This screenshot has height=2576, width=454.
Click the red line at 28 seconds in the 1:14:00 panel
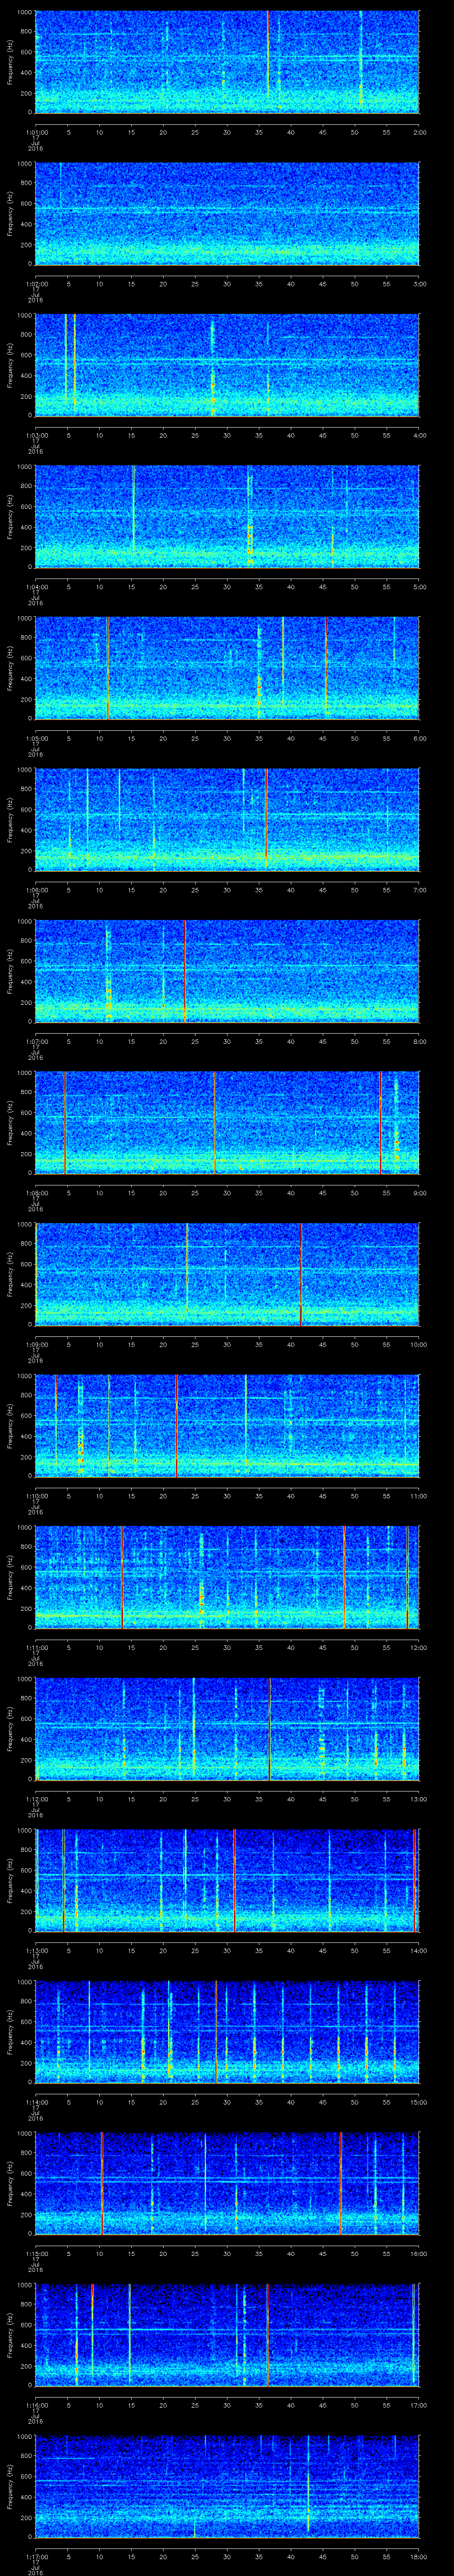click(216, 2031)
